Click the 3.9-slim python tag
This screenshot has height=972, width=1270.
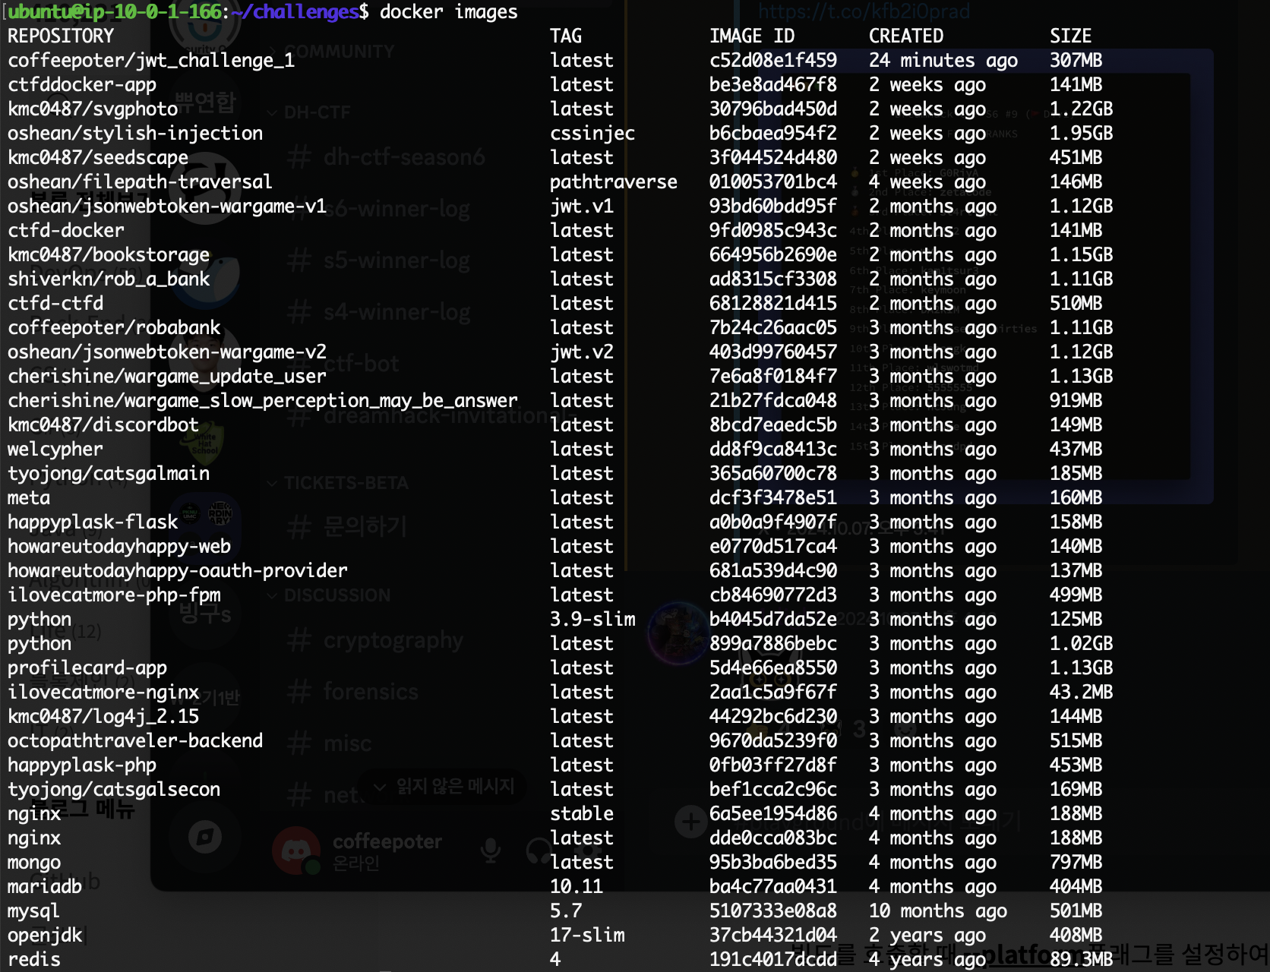coord(592,620)
